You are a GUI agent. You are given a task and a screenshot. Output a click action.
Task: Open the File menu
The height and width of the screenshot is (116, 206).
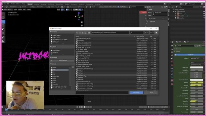coord(5,4)
